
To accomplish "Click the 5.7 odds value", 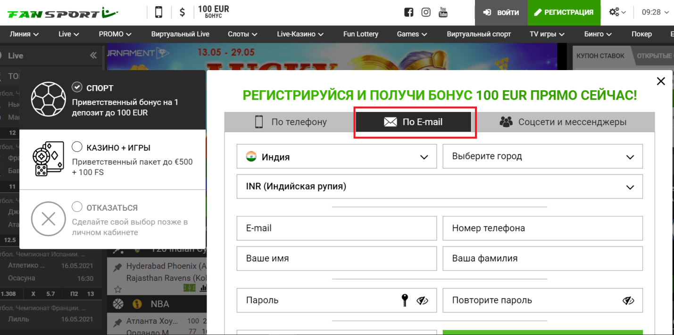I will tap(50, 294).
